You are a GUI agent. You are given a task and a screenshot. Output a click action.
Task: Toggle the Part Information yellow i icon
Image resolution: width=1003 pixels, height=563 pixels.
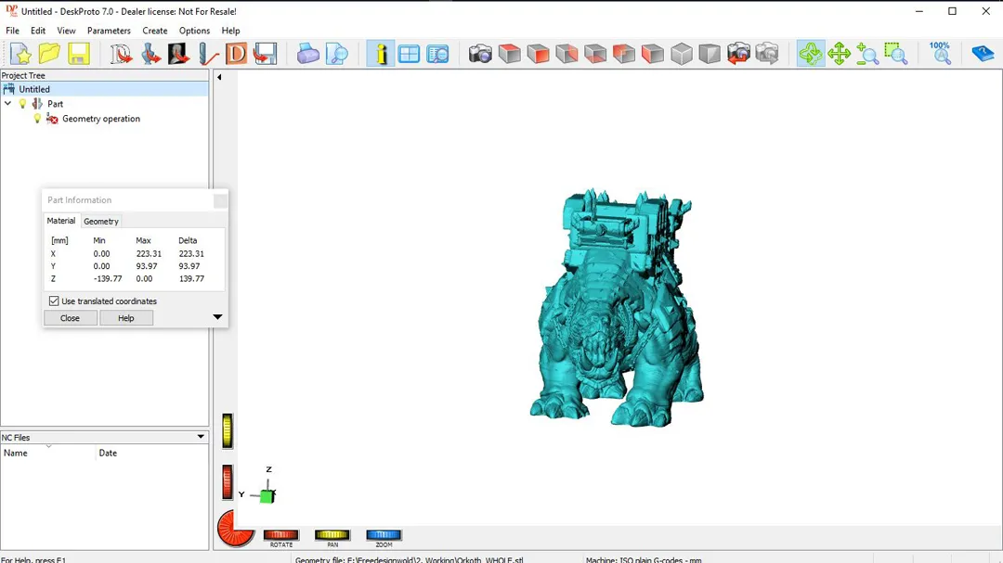(x=381, y=54)
